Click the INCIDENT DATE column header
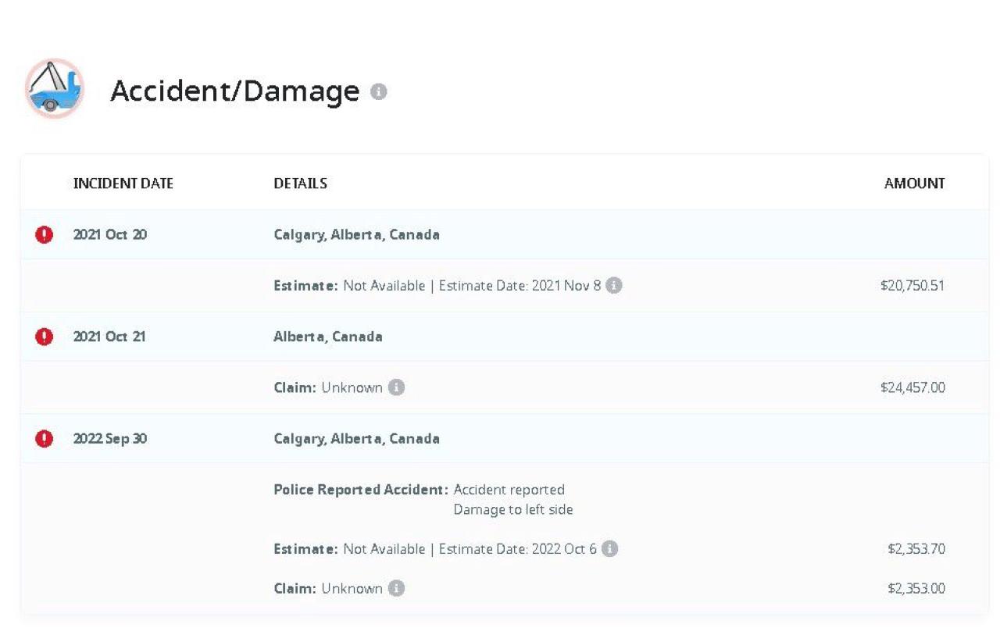The width and height of the screenshot is (1000, 635). (123, 184)
